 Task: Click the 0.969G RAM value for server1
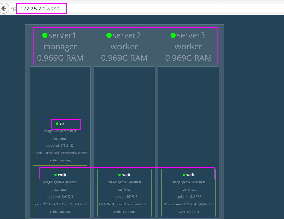click(x=60, y=58)
